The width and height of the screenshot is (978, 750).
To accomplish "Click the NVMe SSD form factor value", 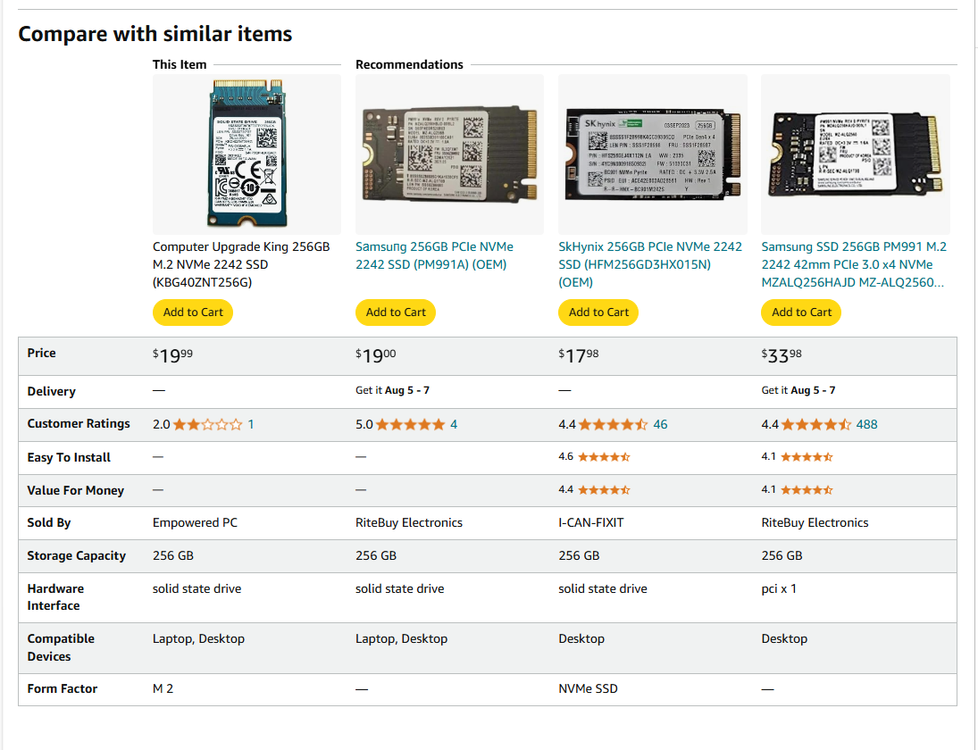I will 588,689.
